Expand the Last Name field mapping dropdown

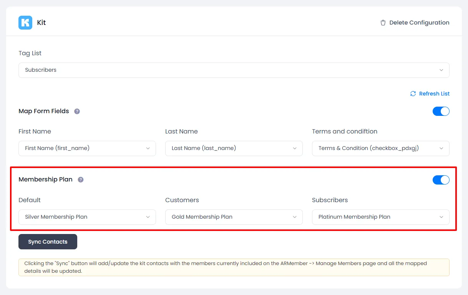[234, 148]
